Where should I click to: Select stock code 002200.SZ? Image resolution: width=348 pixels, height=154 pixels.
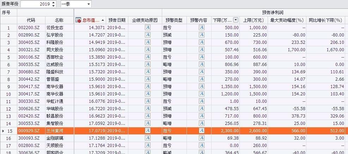pos(29,28)
